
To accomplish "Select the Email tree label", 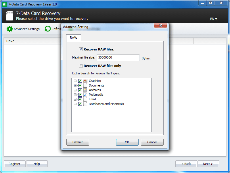I will pos(92,99).
